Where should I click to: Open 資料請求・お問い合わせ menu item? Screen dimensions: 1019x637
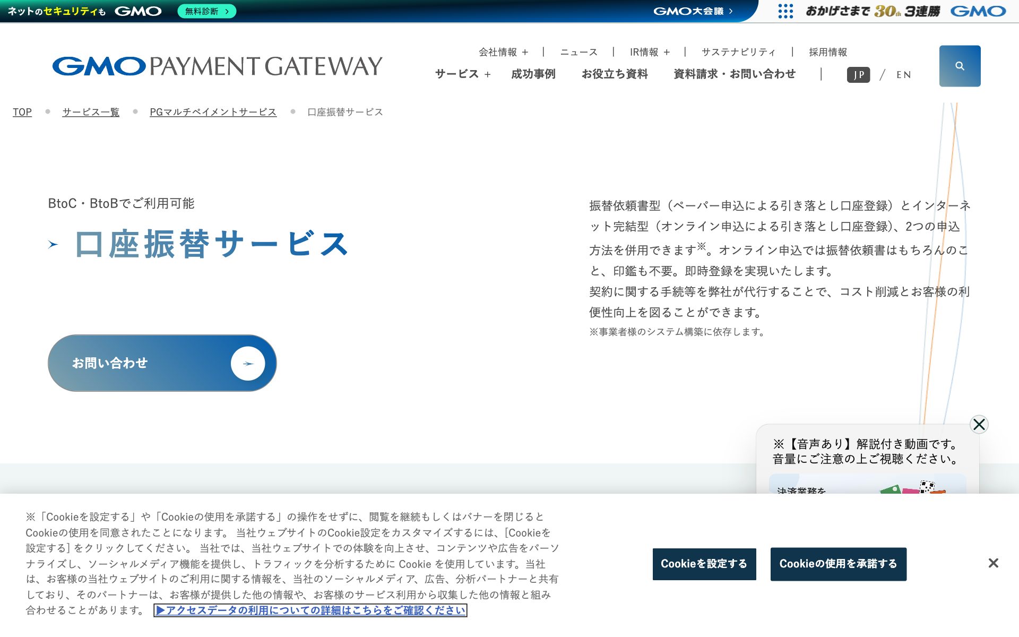pos(734,74)
